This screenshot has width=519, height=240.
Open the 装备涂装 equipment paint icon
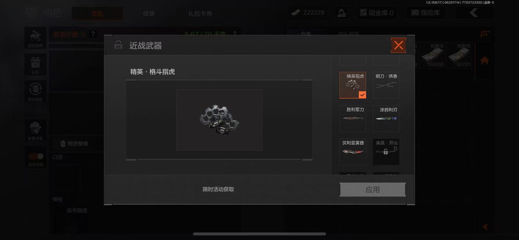[x=35, y=130]
